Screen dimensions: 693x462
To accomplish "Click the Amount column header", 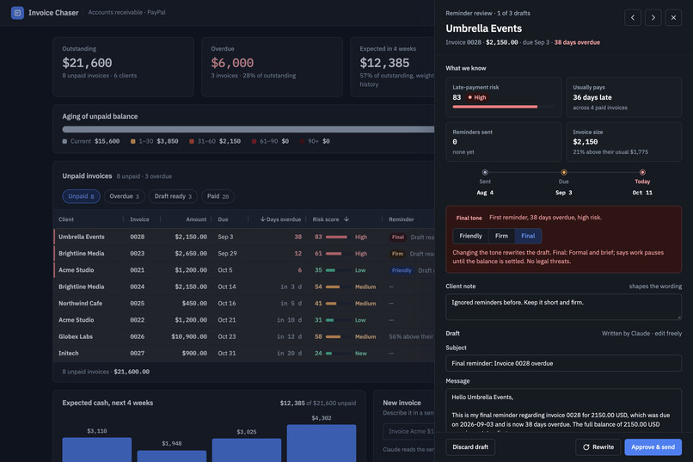I will tap(196, 219).
